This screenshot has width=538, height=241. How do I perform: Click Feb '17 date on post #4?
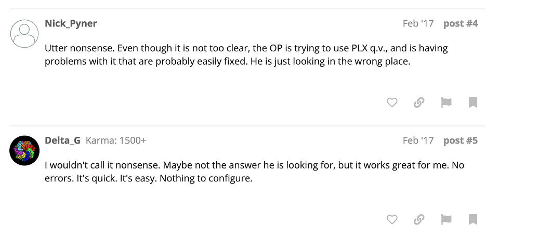[x=418, y=23]
